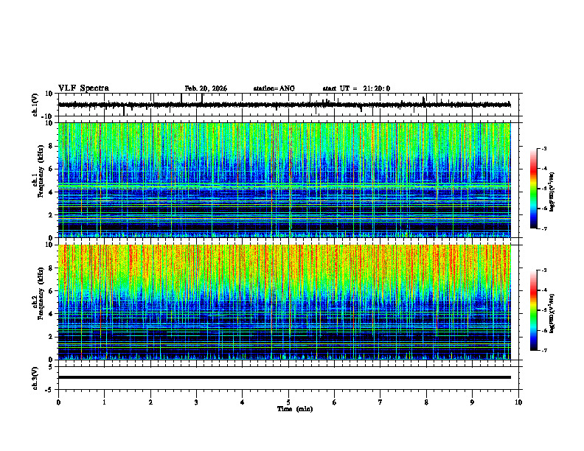
Task: Click the ch.2 spectrogram panel
Action: click(x=284, y=302)
